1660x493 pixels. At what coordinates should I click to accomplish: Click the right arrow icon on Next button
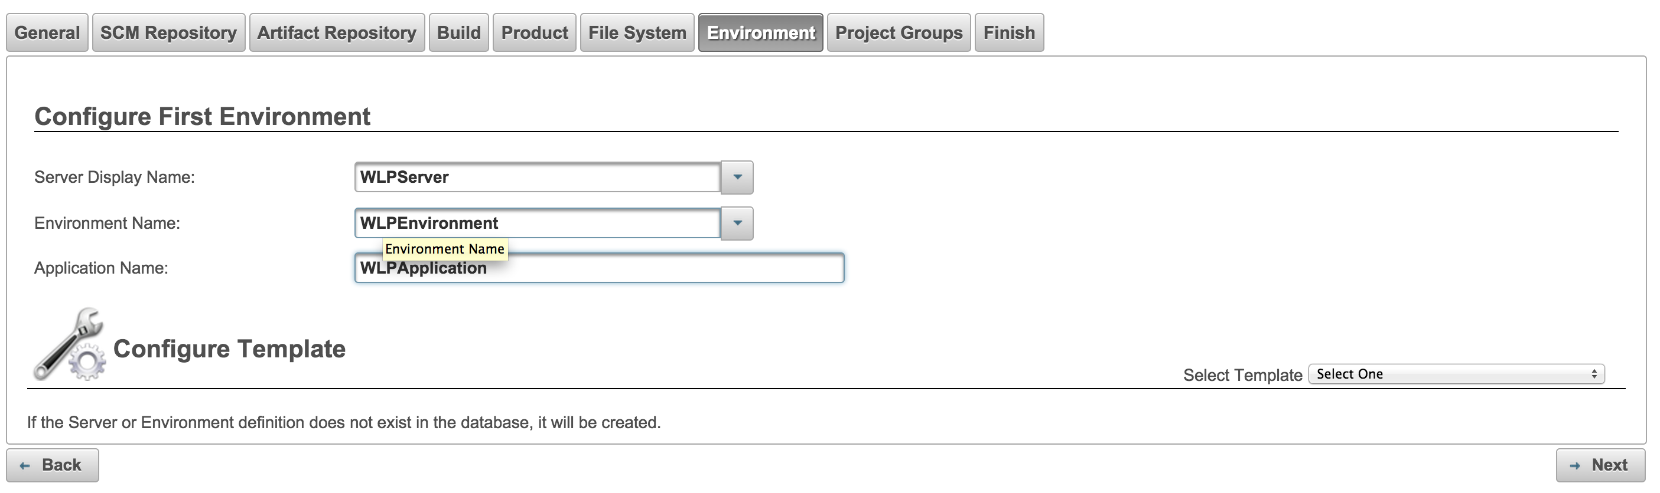(x=1575, y=466)
